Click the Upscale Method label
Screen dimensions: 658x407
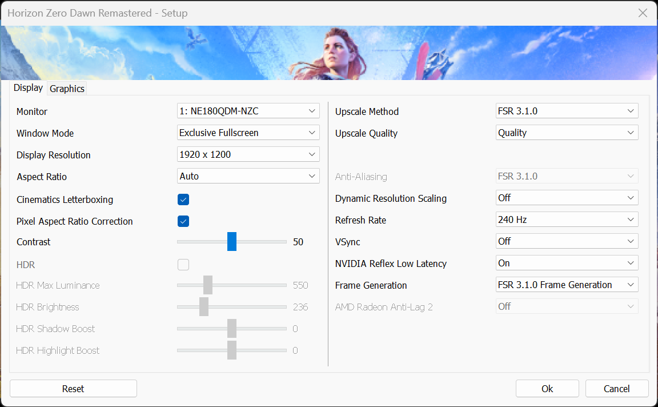pyautogui.click(x=367, y=111)
